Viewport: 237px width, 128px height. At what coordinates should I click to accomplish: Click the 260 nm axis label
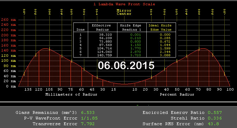(8, 20)
